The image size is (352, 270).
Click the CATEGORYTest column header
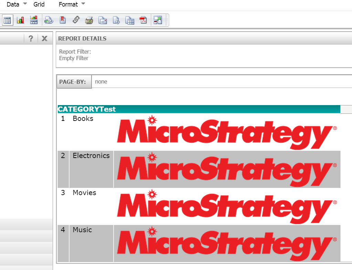pyautogui.click(x=87, y=109)
